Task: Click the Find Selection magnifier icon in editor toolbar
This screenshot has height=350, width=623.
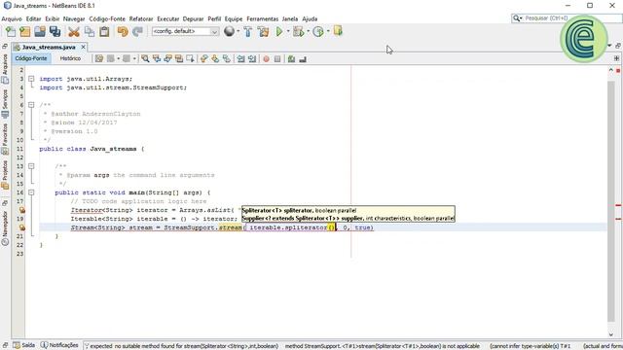Action: [x=145, y=58]
